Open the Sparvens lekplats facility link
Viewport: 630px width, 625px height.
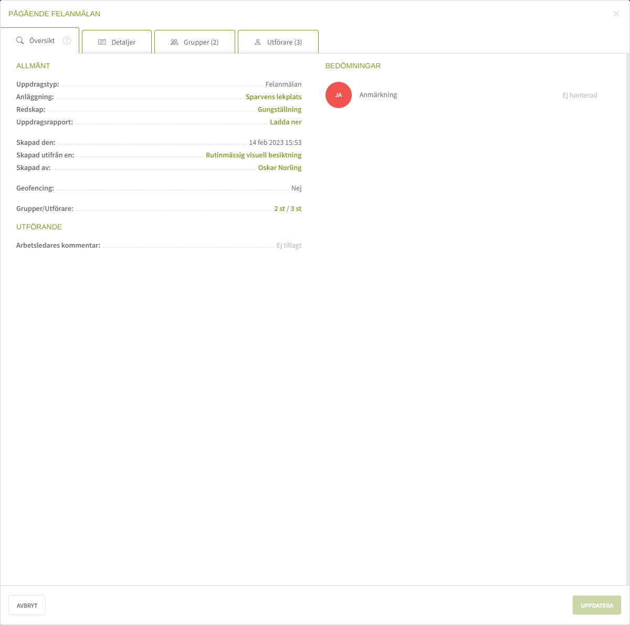pyautogui.click(x=274, y=97)
